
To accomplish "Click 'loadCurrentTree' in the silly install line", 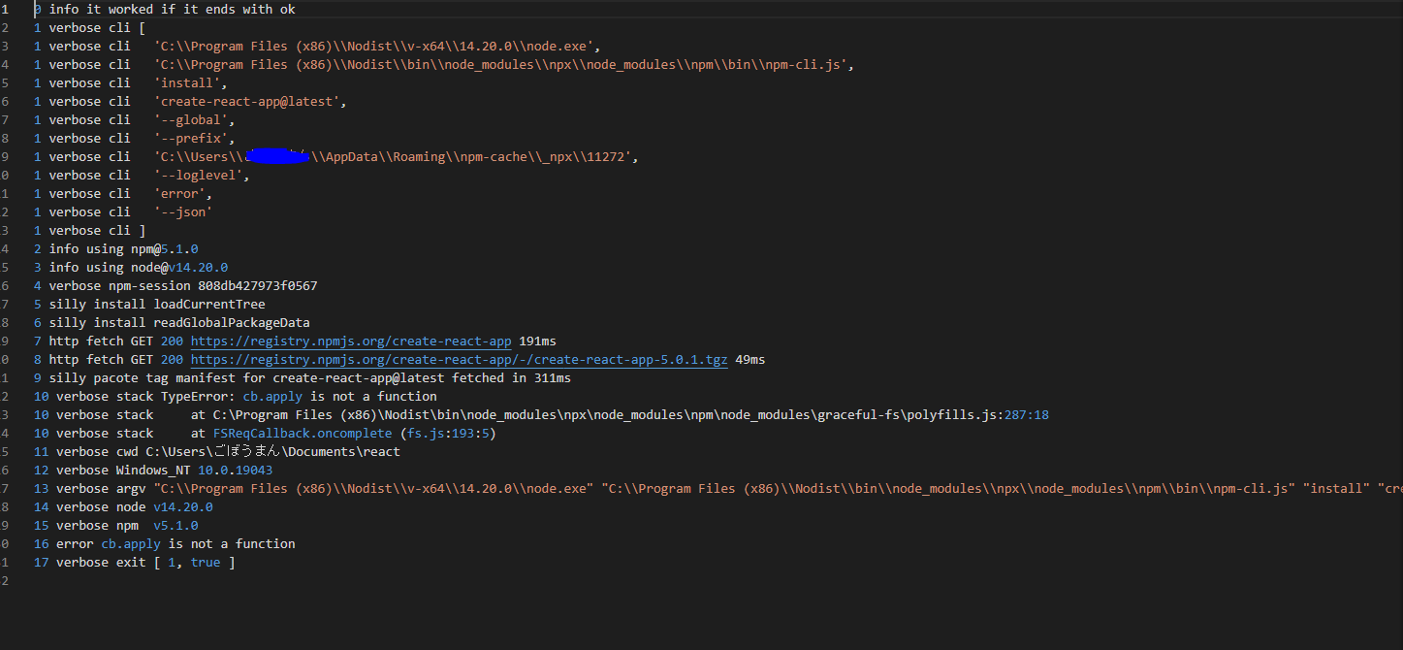I will 208,305.
